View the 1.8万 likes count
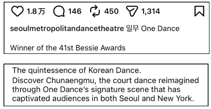This screenshot has width=211, height=109. point(35,11)
